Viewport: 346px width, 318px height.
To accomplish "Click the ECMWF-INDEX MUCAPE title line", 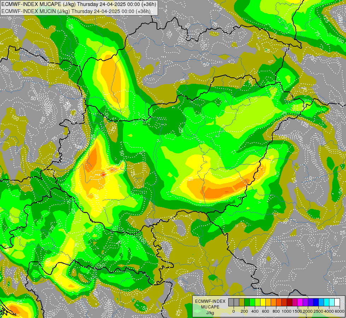I will 79,4.
